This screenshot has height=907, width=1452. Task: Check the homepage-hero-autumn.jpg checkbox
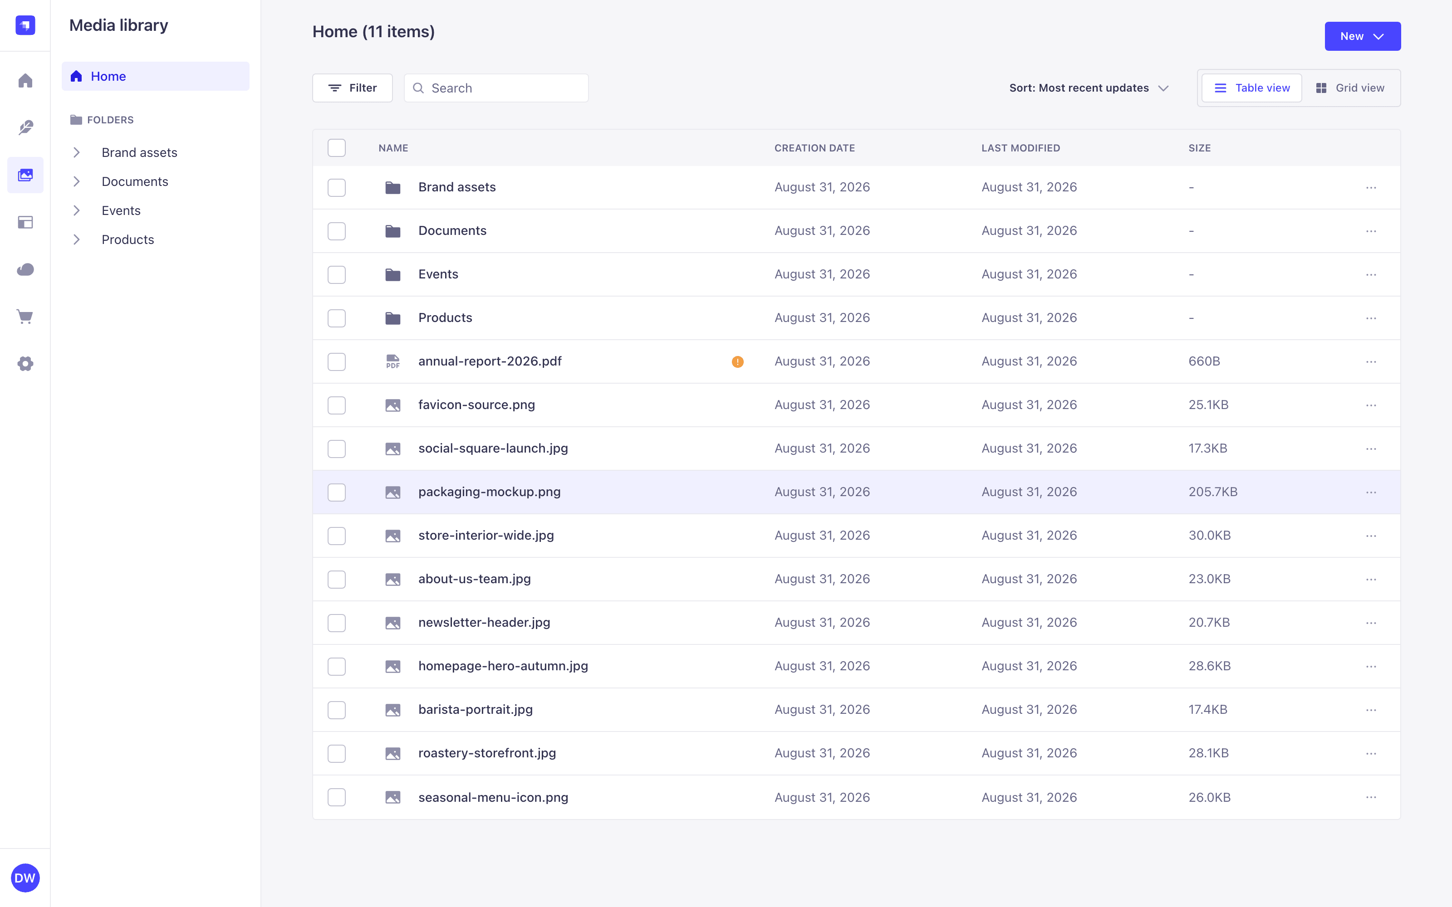coord(337,667)
